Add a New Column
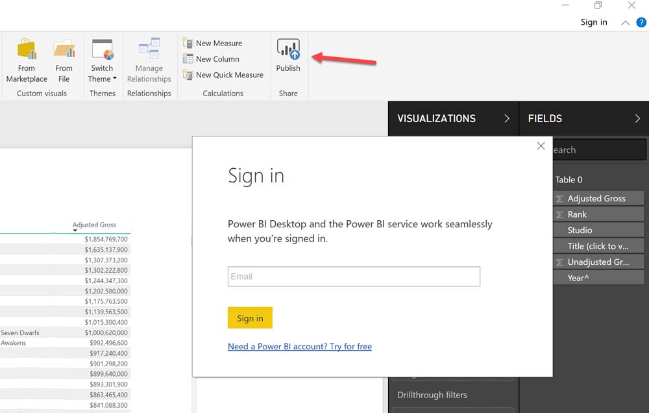The height and width of the screenshot is (413, 649). coord(211,59)
